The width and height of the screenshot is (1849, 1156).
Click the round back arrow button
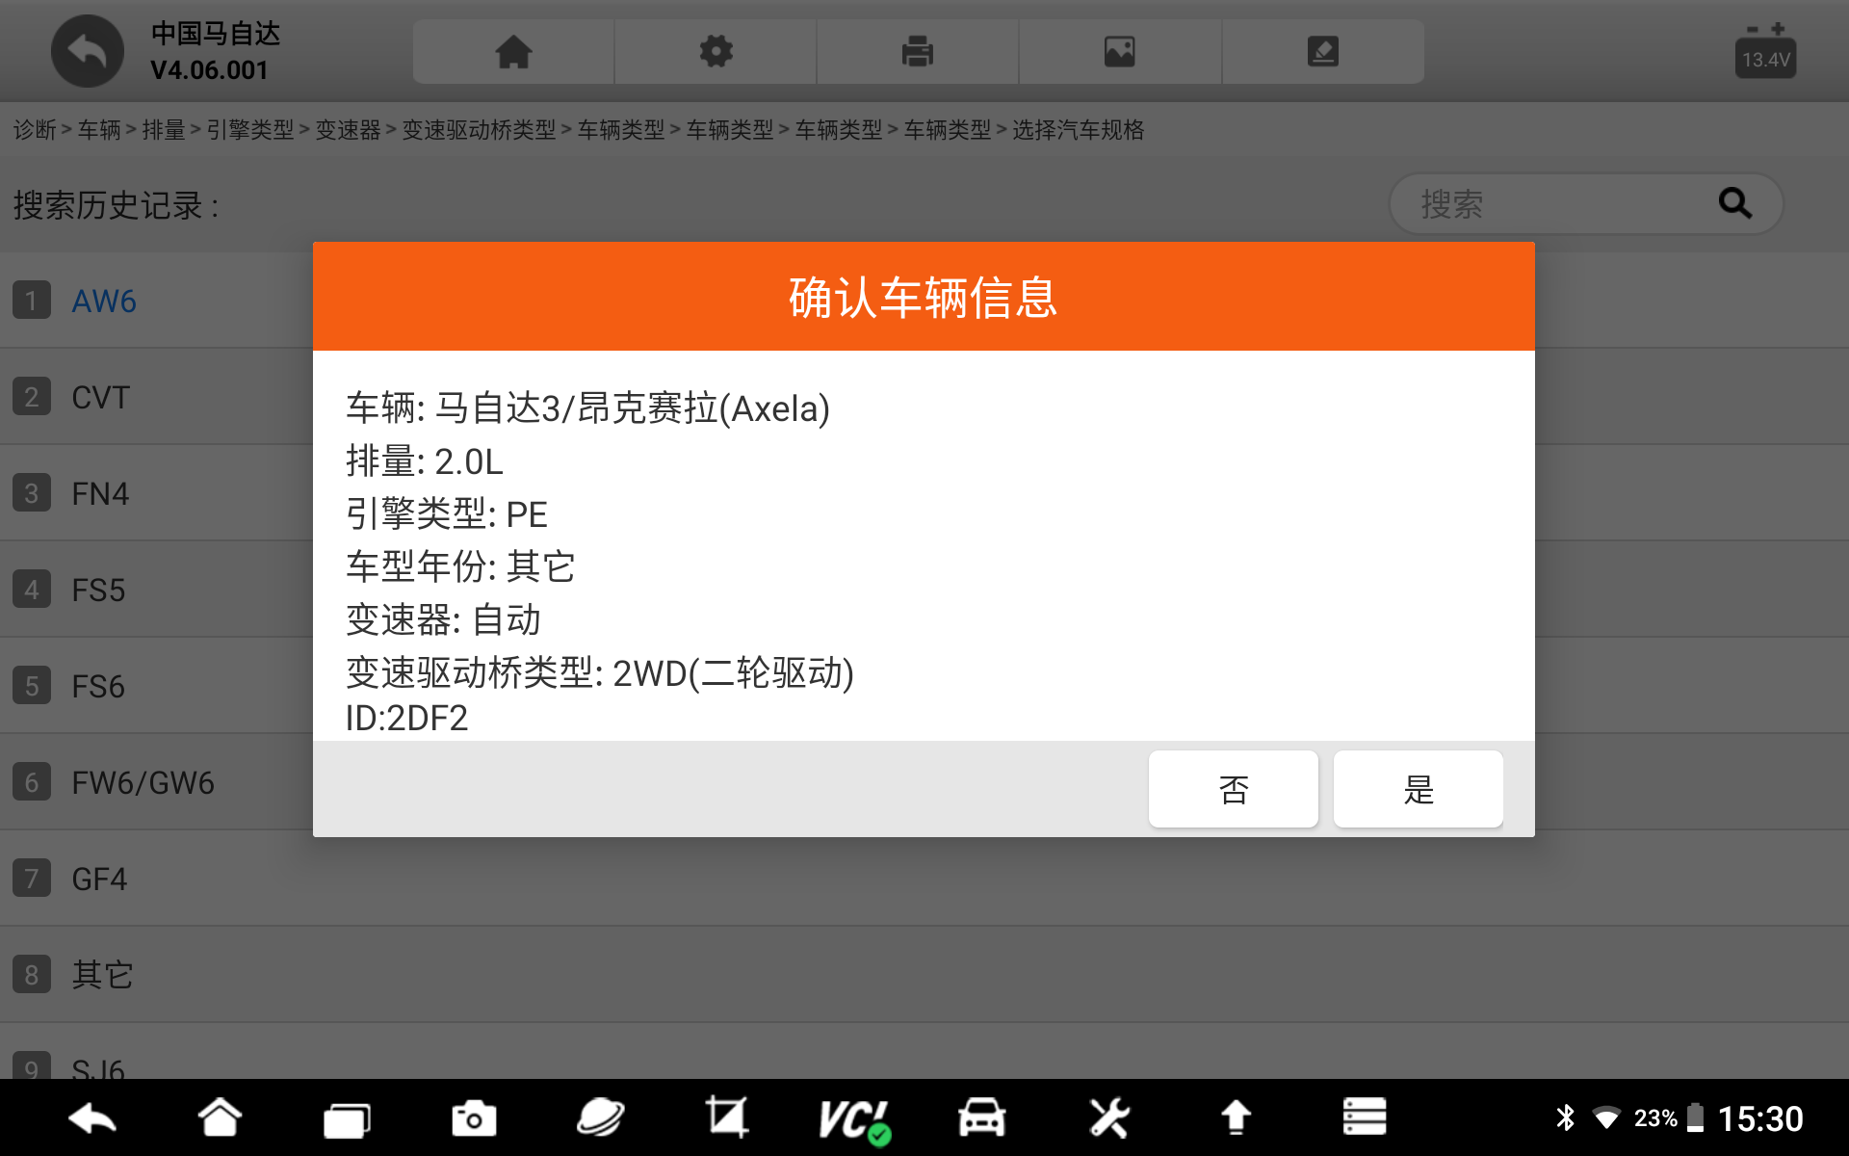point(87,52)
